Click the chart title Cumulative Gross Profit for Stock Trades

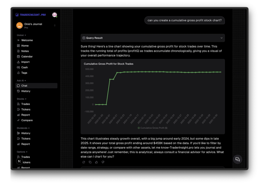(x=109, y=64)
